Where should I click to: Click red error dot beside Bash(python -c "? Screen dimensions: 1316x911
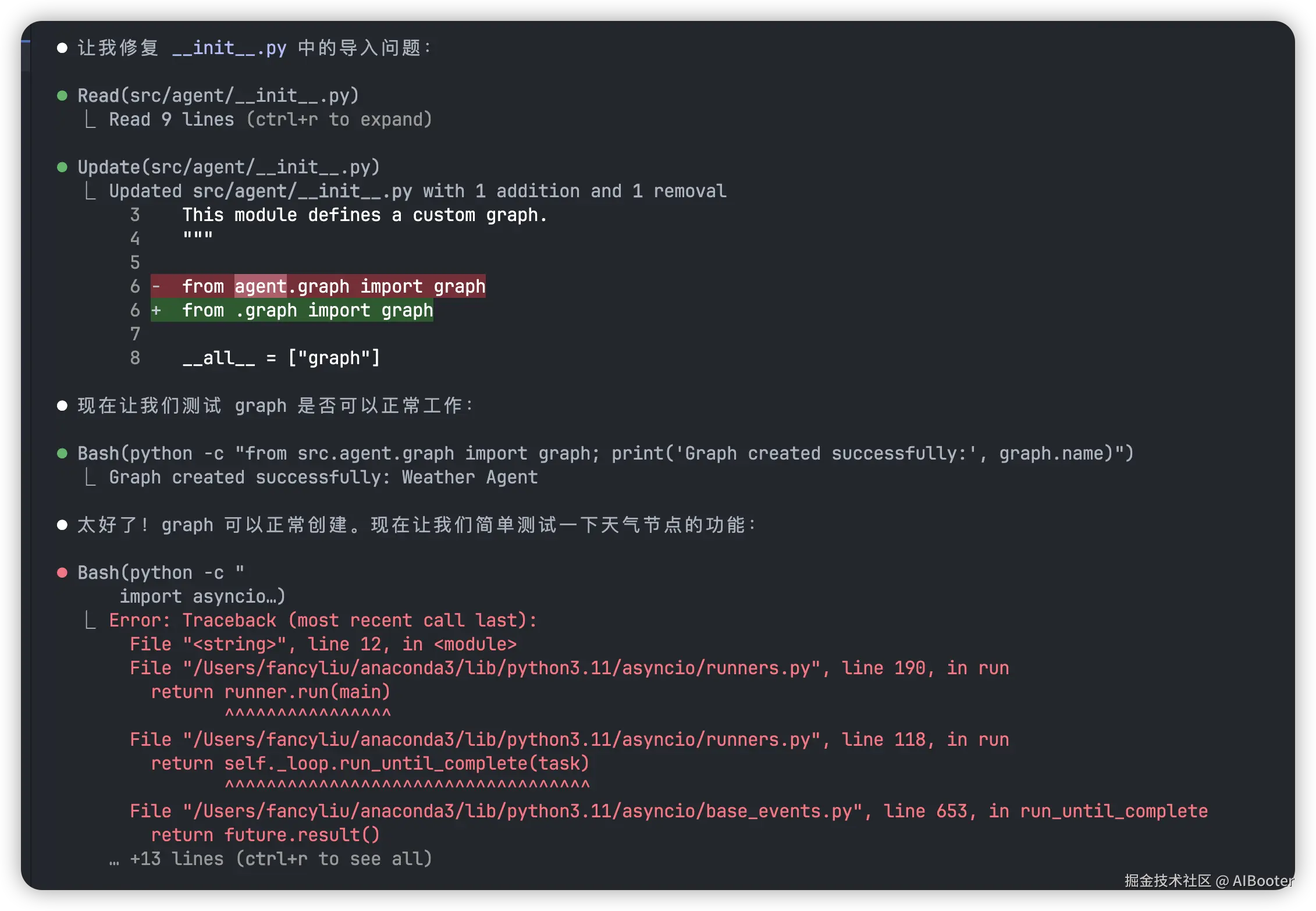tap(62, 573)
